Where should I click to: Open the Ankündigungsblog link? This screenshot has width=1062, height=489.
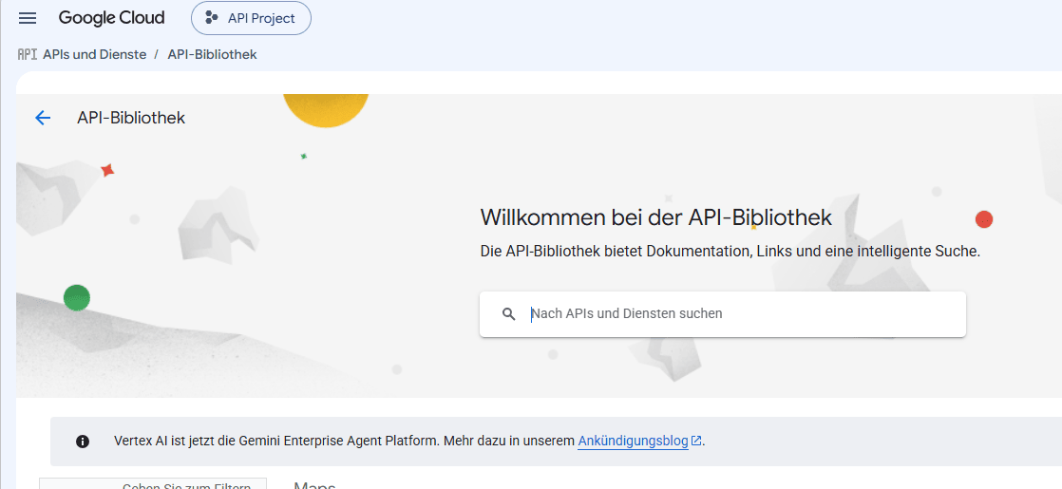click(x=639, y=441)
